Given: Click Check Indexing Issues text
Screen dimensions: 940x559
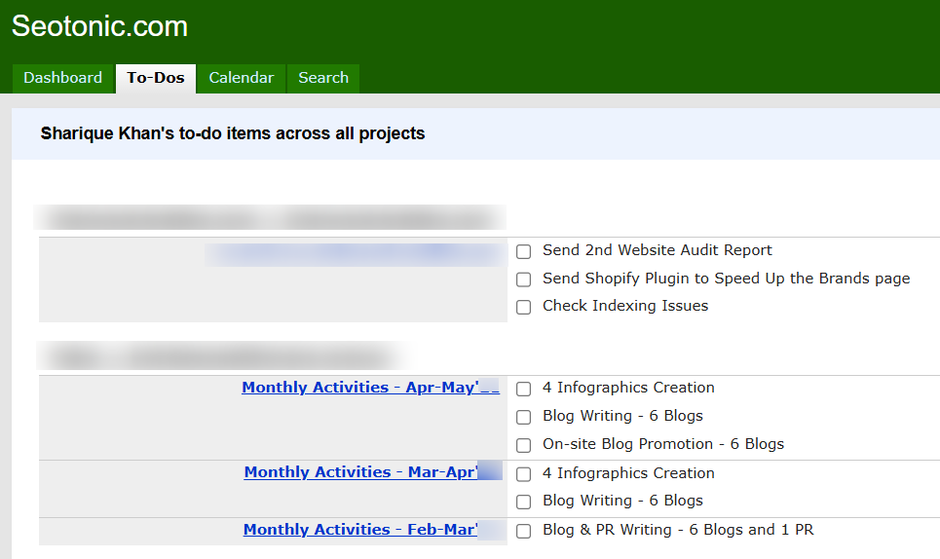Looking at the screenshot, I should [625, 306].
